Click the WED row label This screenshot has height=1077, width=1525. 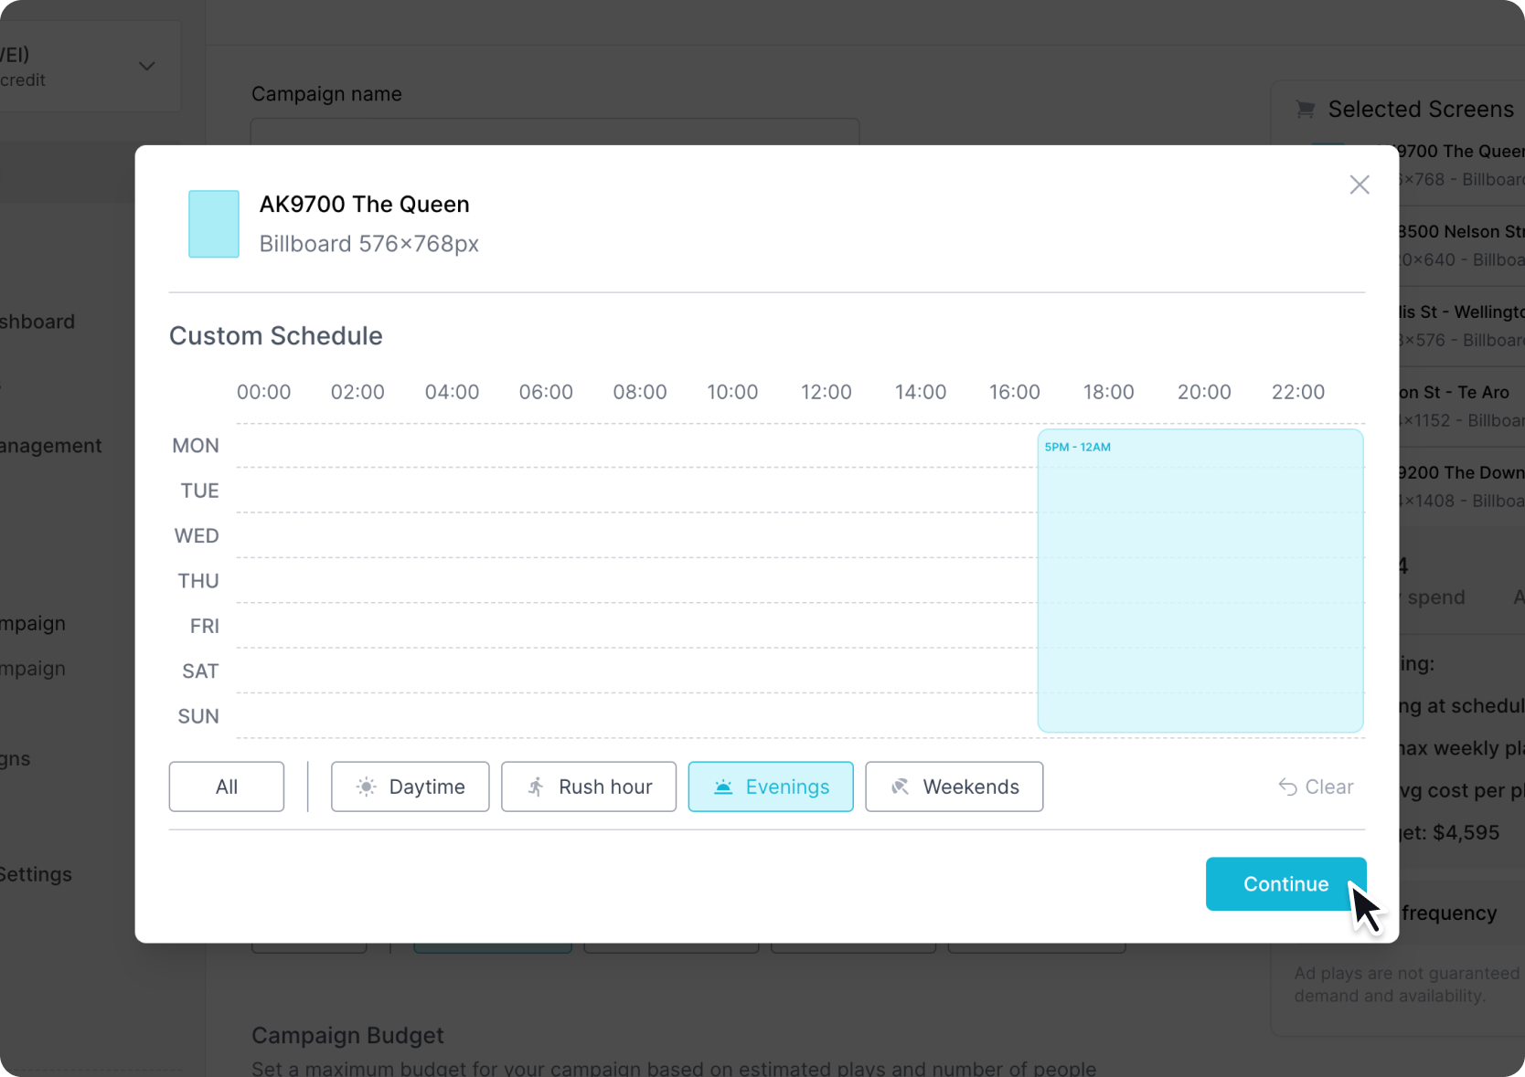tap(197, 535)
